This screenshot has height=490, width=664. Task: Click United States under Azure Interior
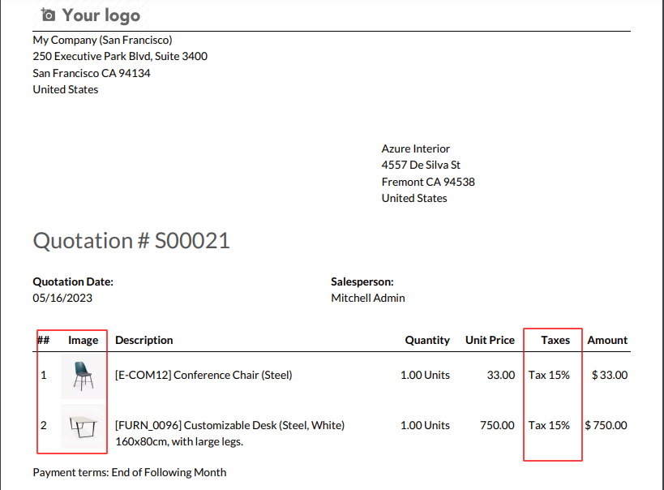(414, 198)
